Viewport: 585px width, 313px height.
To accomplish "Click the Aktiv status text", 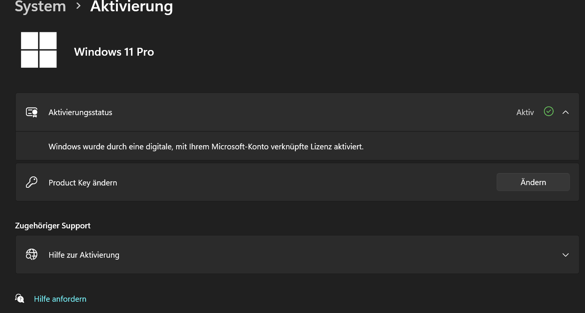I will [x=525, y=112].
